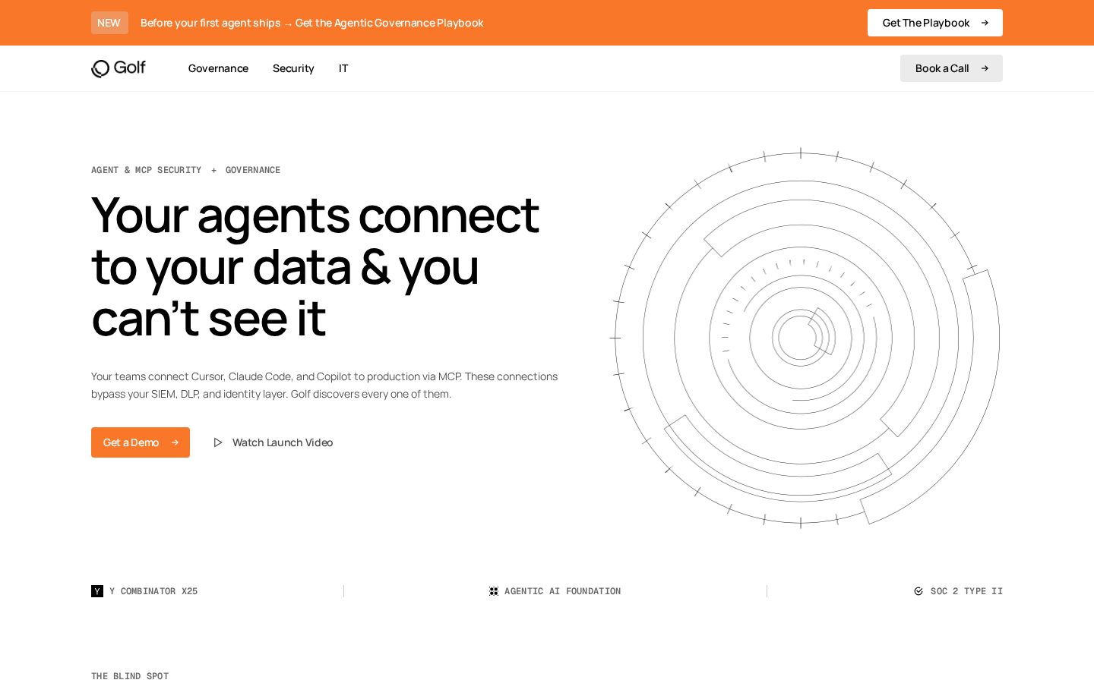
Task: Click the Get a Demo button
Action: point(141,442)
